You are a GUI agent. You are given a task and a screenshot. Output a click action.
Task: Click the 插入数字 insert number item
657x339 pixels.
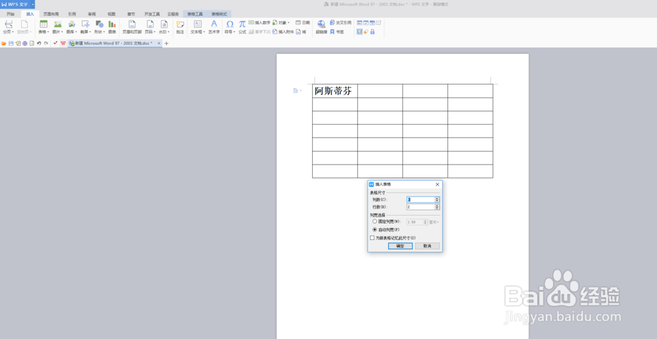pos(260,22)
